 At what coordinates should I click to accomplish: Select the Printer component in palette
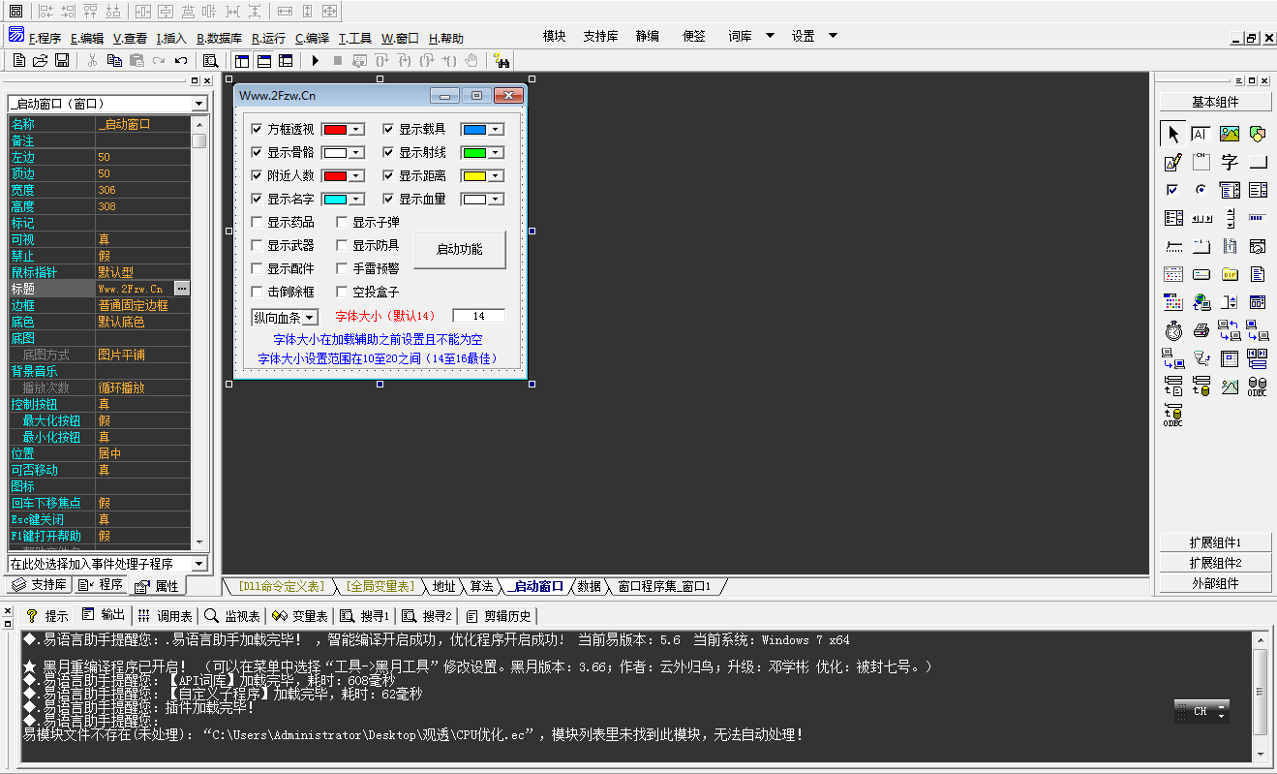(x=1201, y=330)
